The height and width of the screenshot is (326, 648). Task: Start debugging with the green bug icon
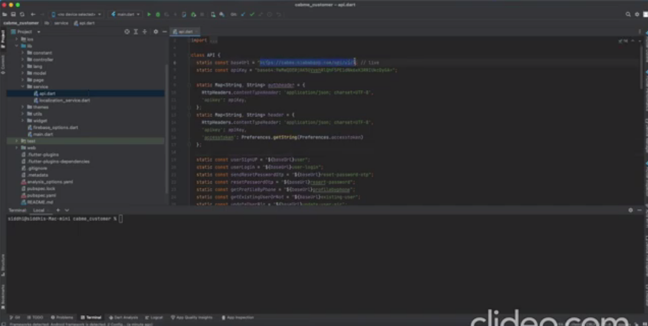tap(158, 15)
